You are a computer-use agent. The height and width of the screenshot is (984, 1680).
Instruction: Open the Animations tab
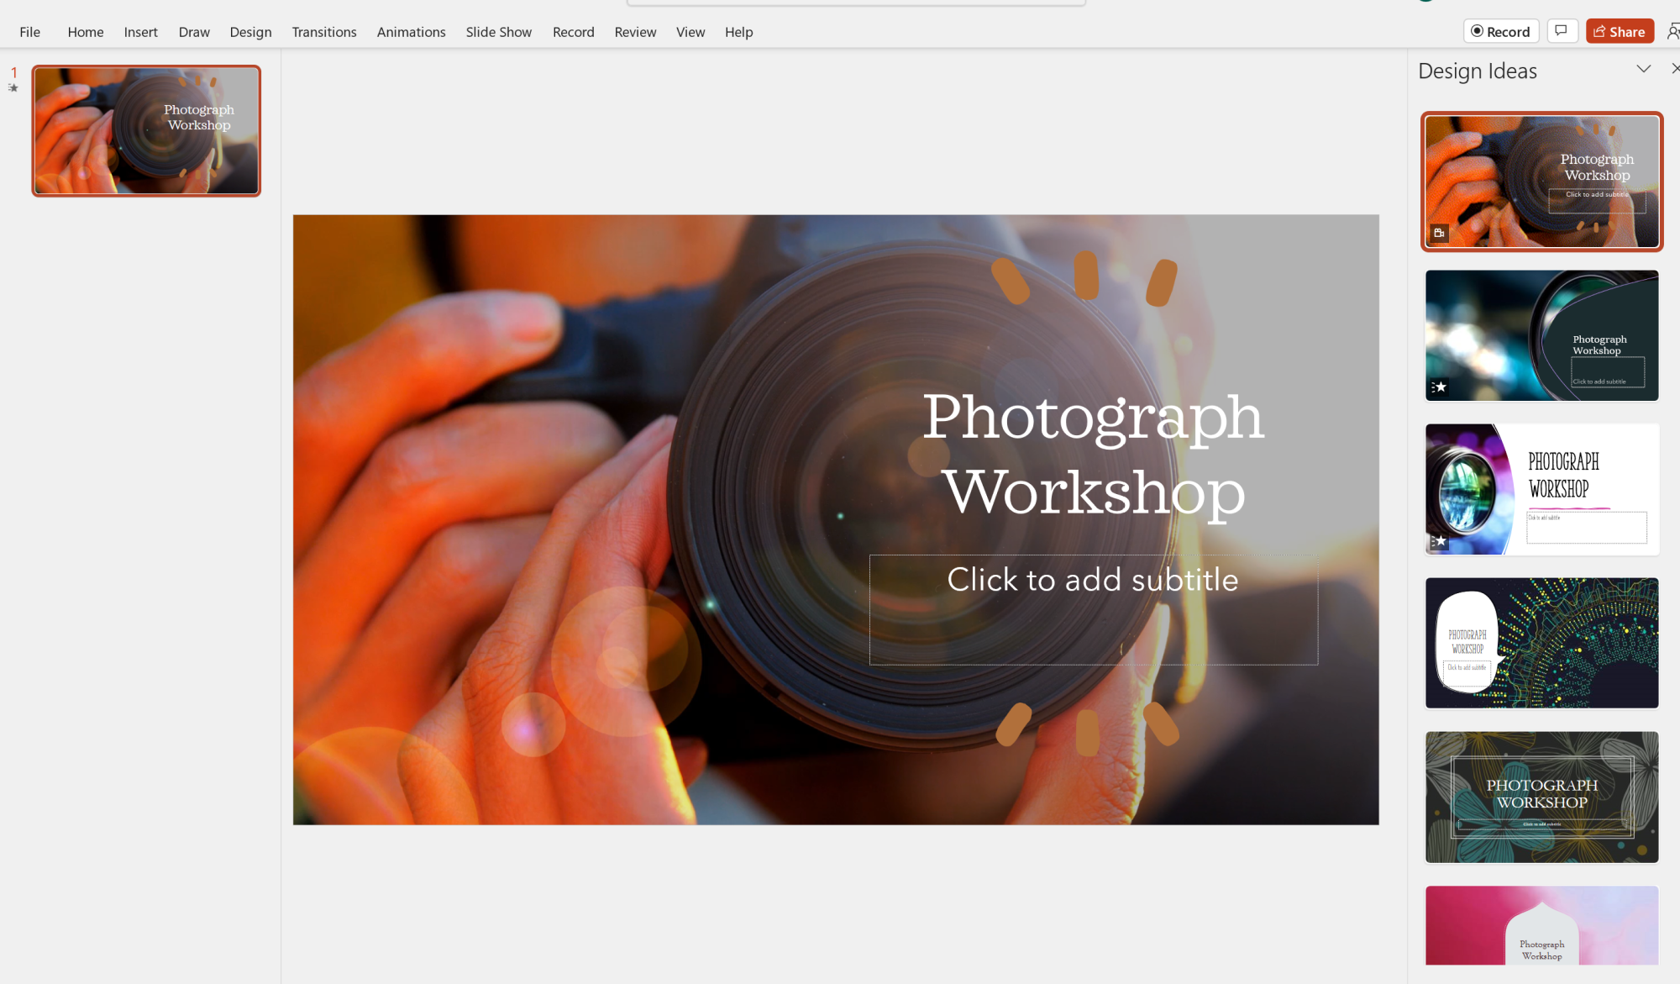coord(411,32)
